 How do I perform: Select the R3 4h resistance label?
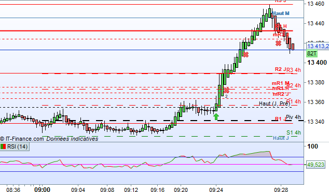click(294, 70)
